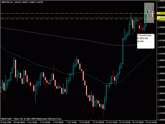Click the 30 Sep 08:00 time label

(x=19, y=122)
